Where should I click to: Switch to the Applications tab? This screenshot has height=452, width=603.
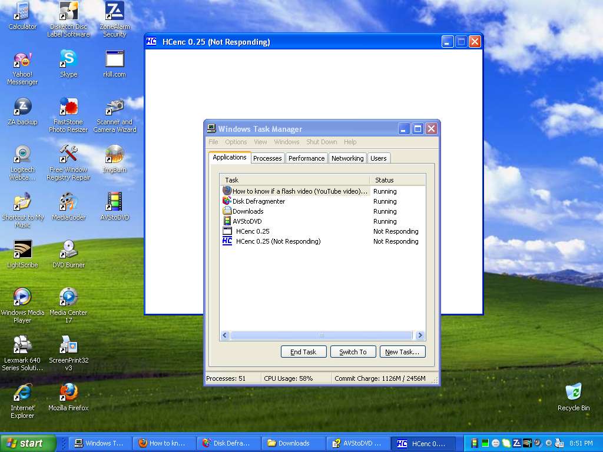(230, 157)
